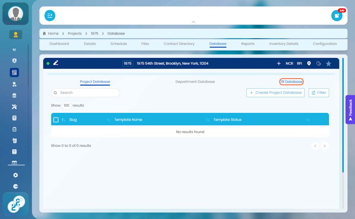The height and width of the screenshot is (219, 355).
Task: Go to next results page arrow
Action: pyautogui.click(x=324, y=146)
